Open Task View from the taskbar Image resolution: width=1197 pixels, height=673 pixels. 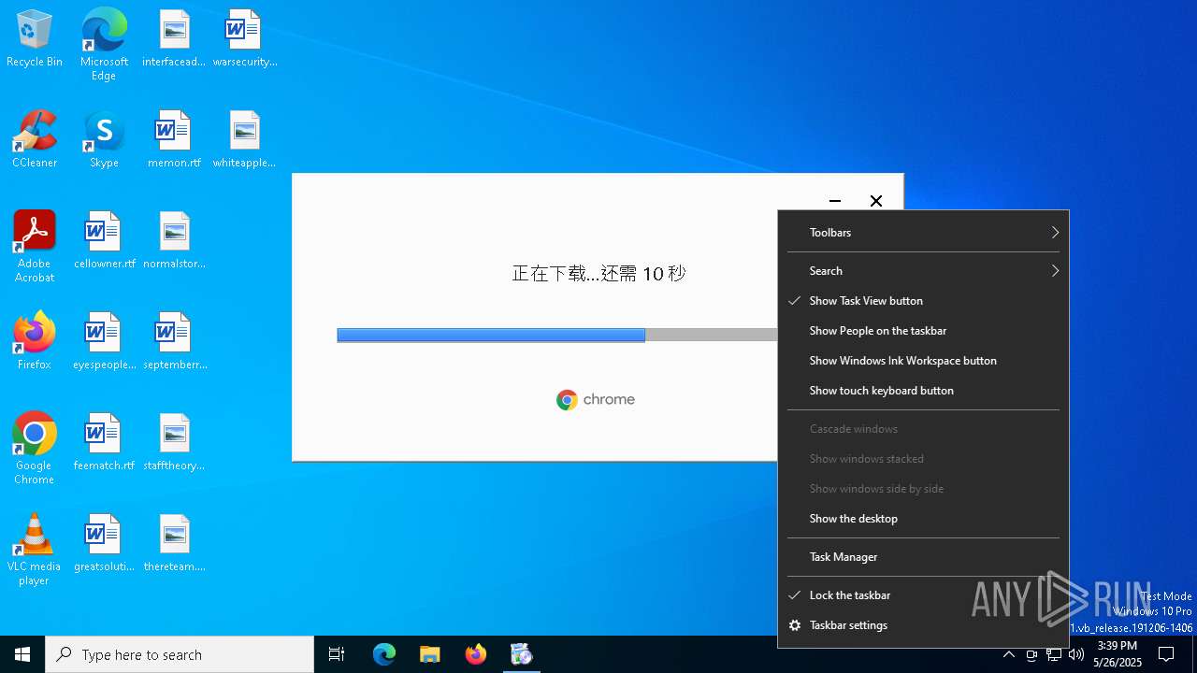pos(337,654)
